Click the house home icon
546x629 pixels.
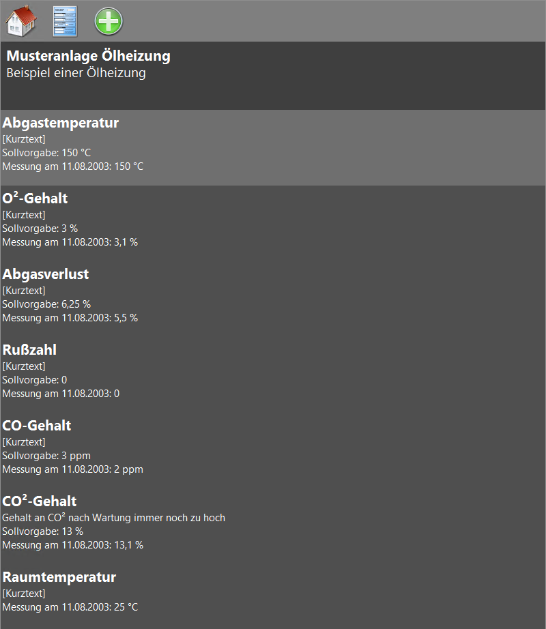(x=21, y=21)
